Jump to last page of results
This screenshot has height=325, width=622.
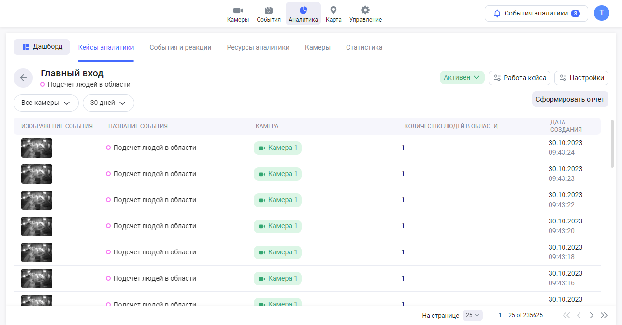604,315
